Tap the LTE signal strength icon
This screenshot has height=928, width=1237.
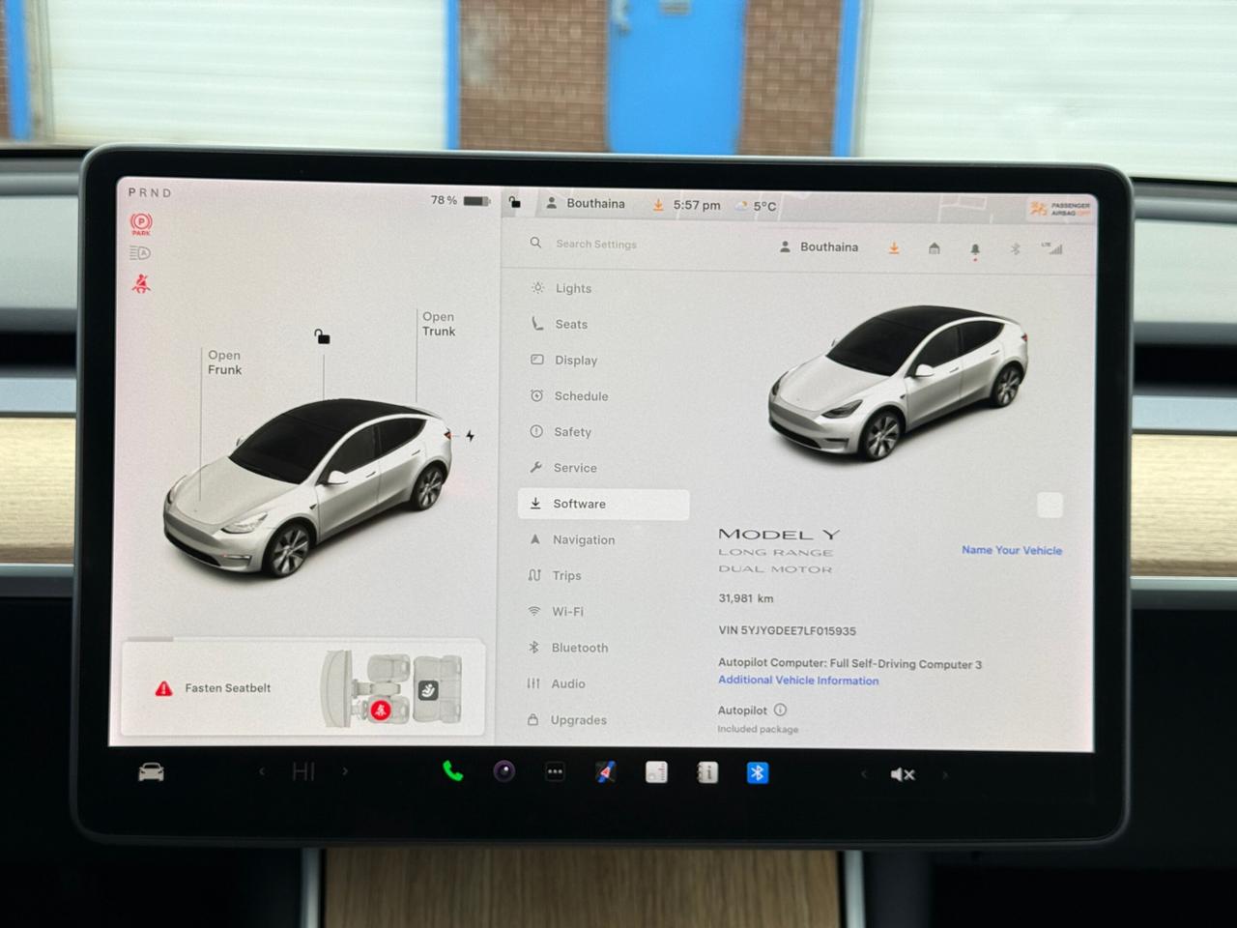click(x=1055, y=247)
